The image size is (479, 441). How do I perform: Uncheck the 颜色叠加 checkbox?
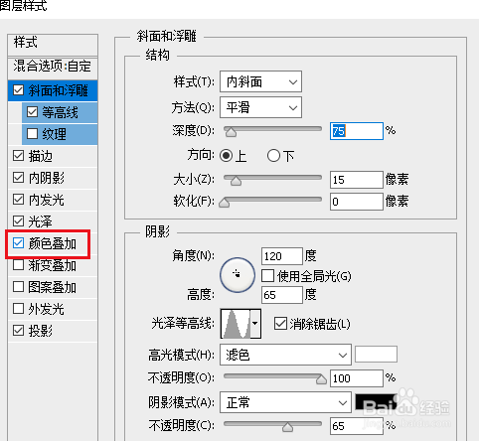click(x=18, y=243)
